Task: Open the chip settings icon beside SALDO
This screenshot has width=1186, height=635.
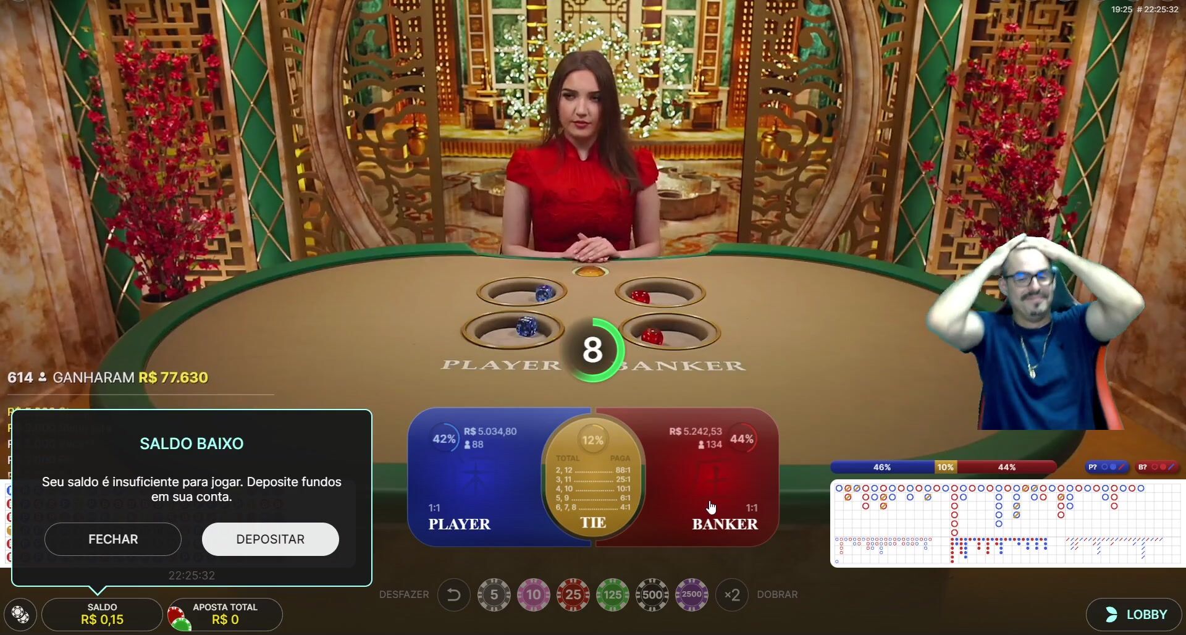Action: tap(20, 615)
